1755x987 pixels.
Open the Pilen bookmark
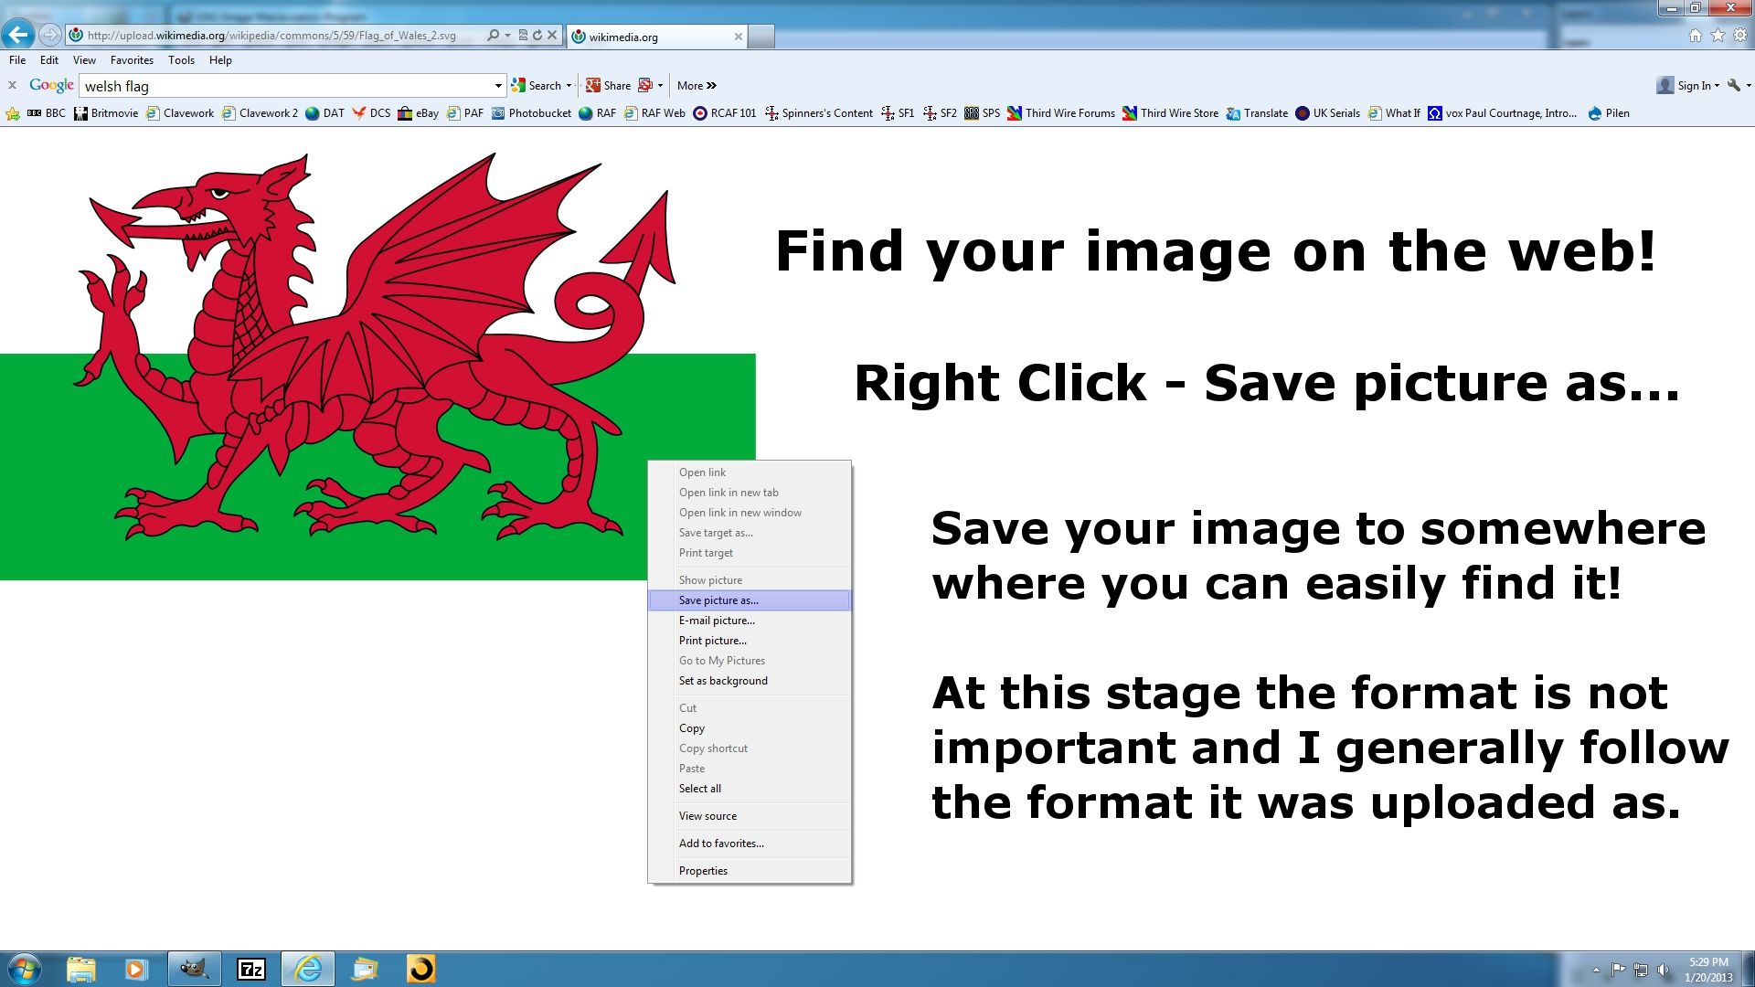click(1609, 113)
